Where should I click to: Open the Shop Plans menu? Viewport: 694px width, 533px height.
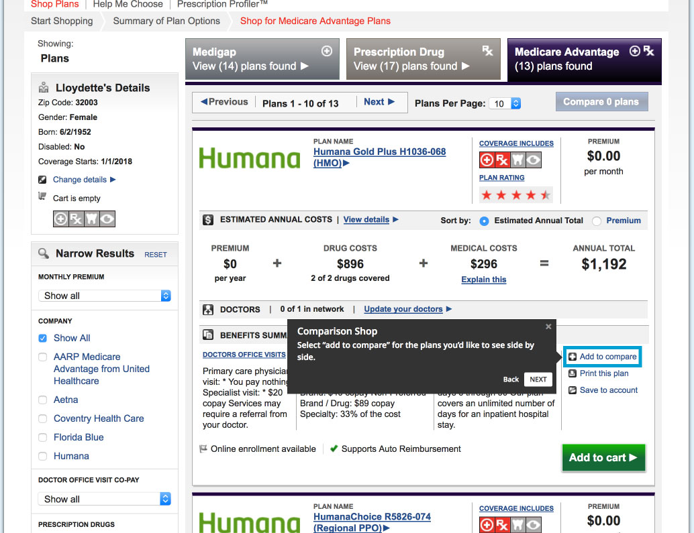(x=55, y=5)
